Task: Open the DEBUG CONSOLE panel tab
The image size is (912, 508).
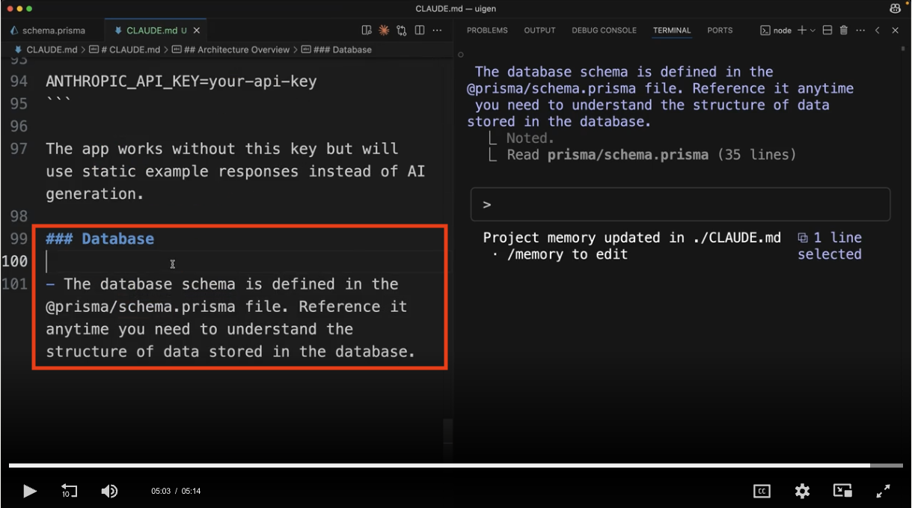Action: [604, 31]
